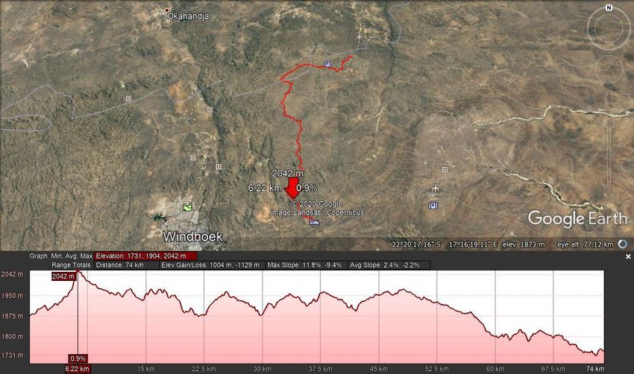Click the Okahandja place label
The width and height of the screenshot is (634, 374).
point(188,16)
